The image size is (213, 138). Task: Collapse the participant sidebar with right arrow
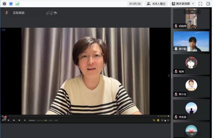pos(169,76)
